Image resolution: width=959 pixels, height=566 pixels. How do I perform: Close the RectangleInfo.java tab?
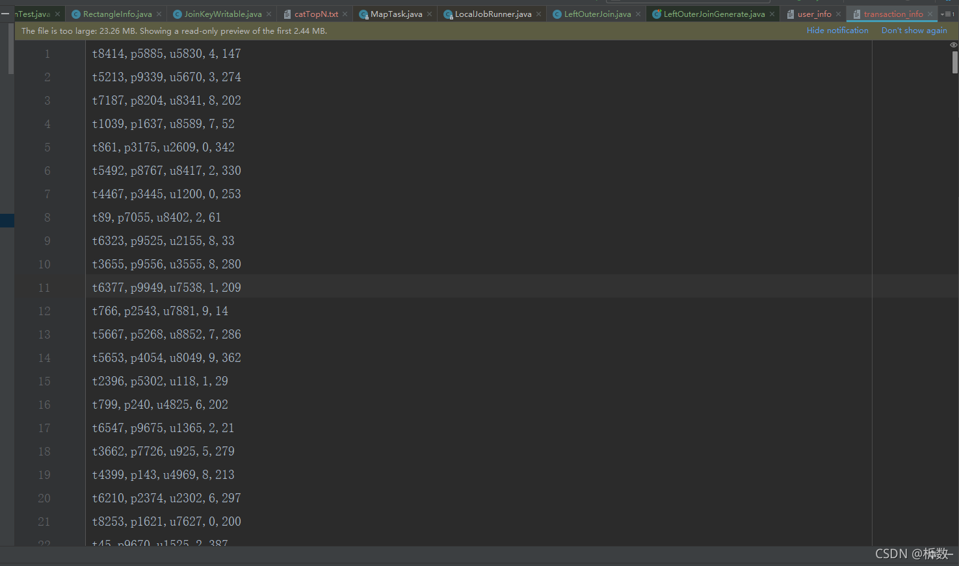159,14
